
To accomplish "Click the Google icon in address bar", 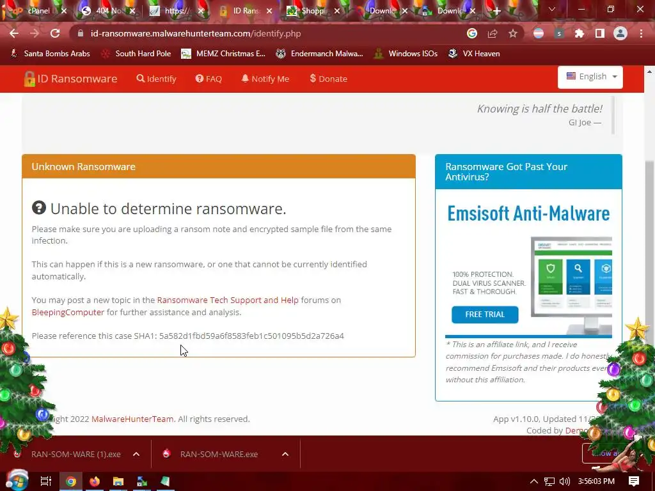I will point(472,33).
